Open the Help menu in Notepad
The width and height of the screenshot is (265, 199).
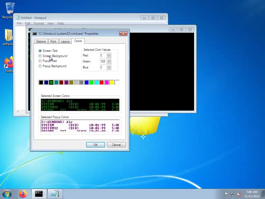pos(61,23)
